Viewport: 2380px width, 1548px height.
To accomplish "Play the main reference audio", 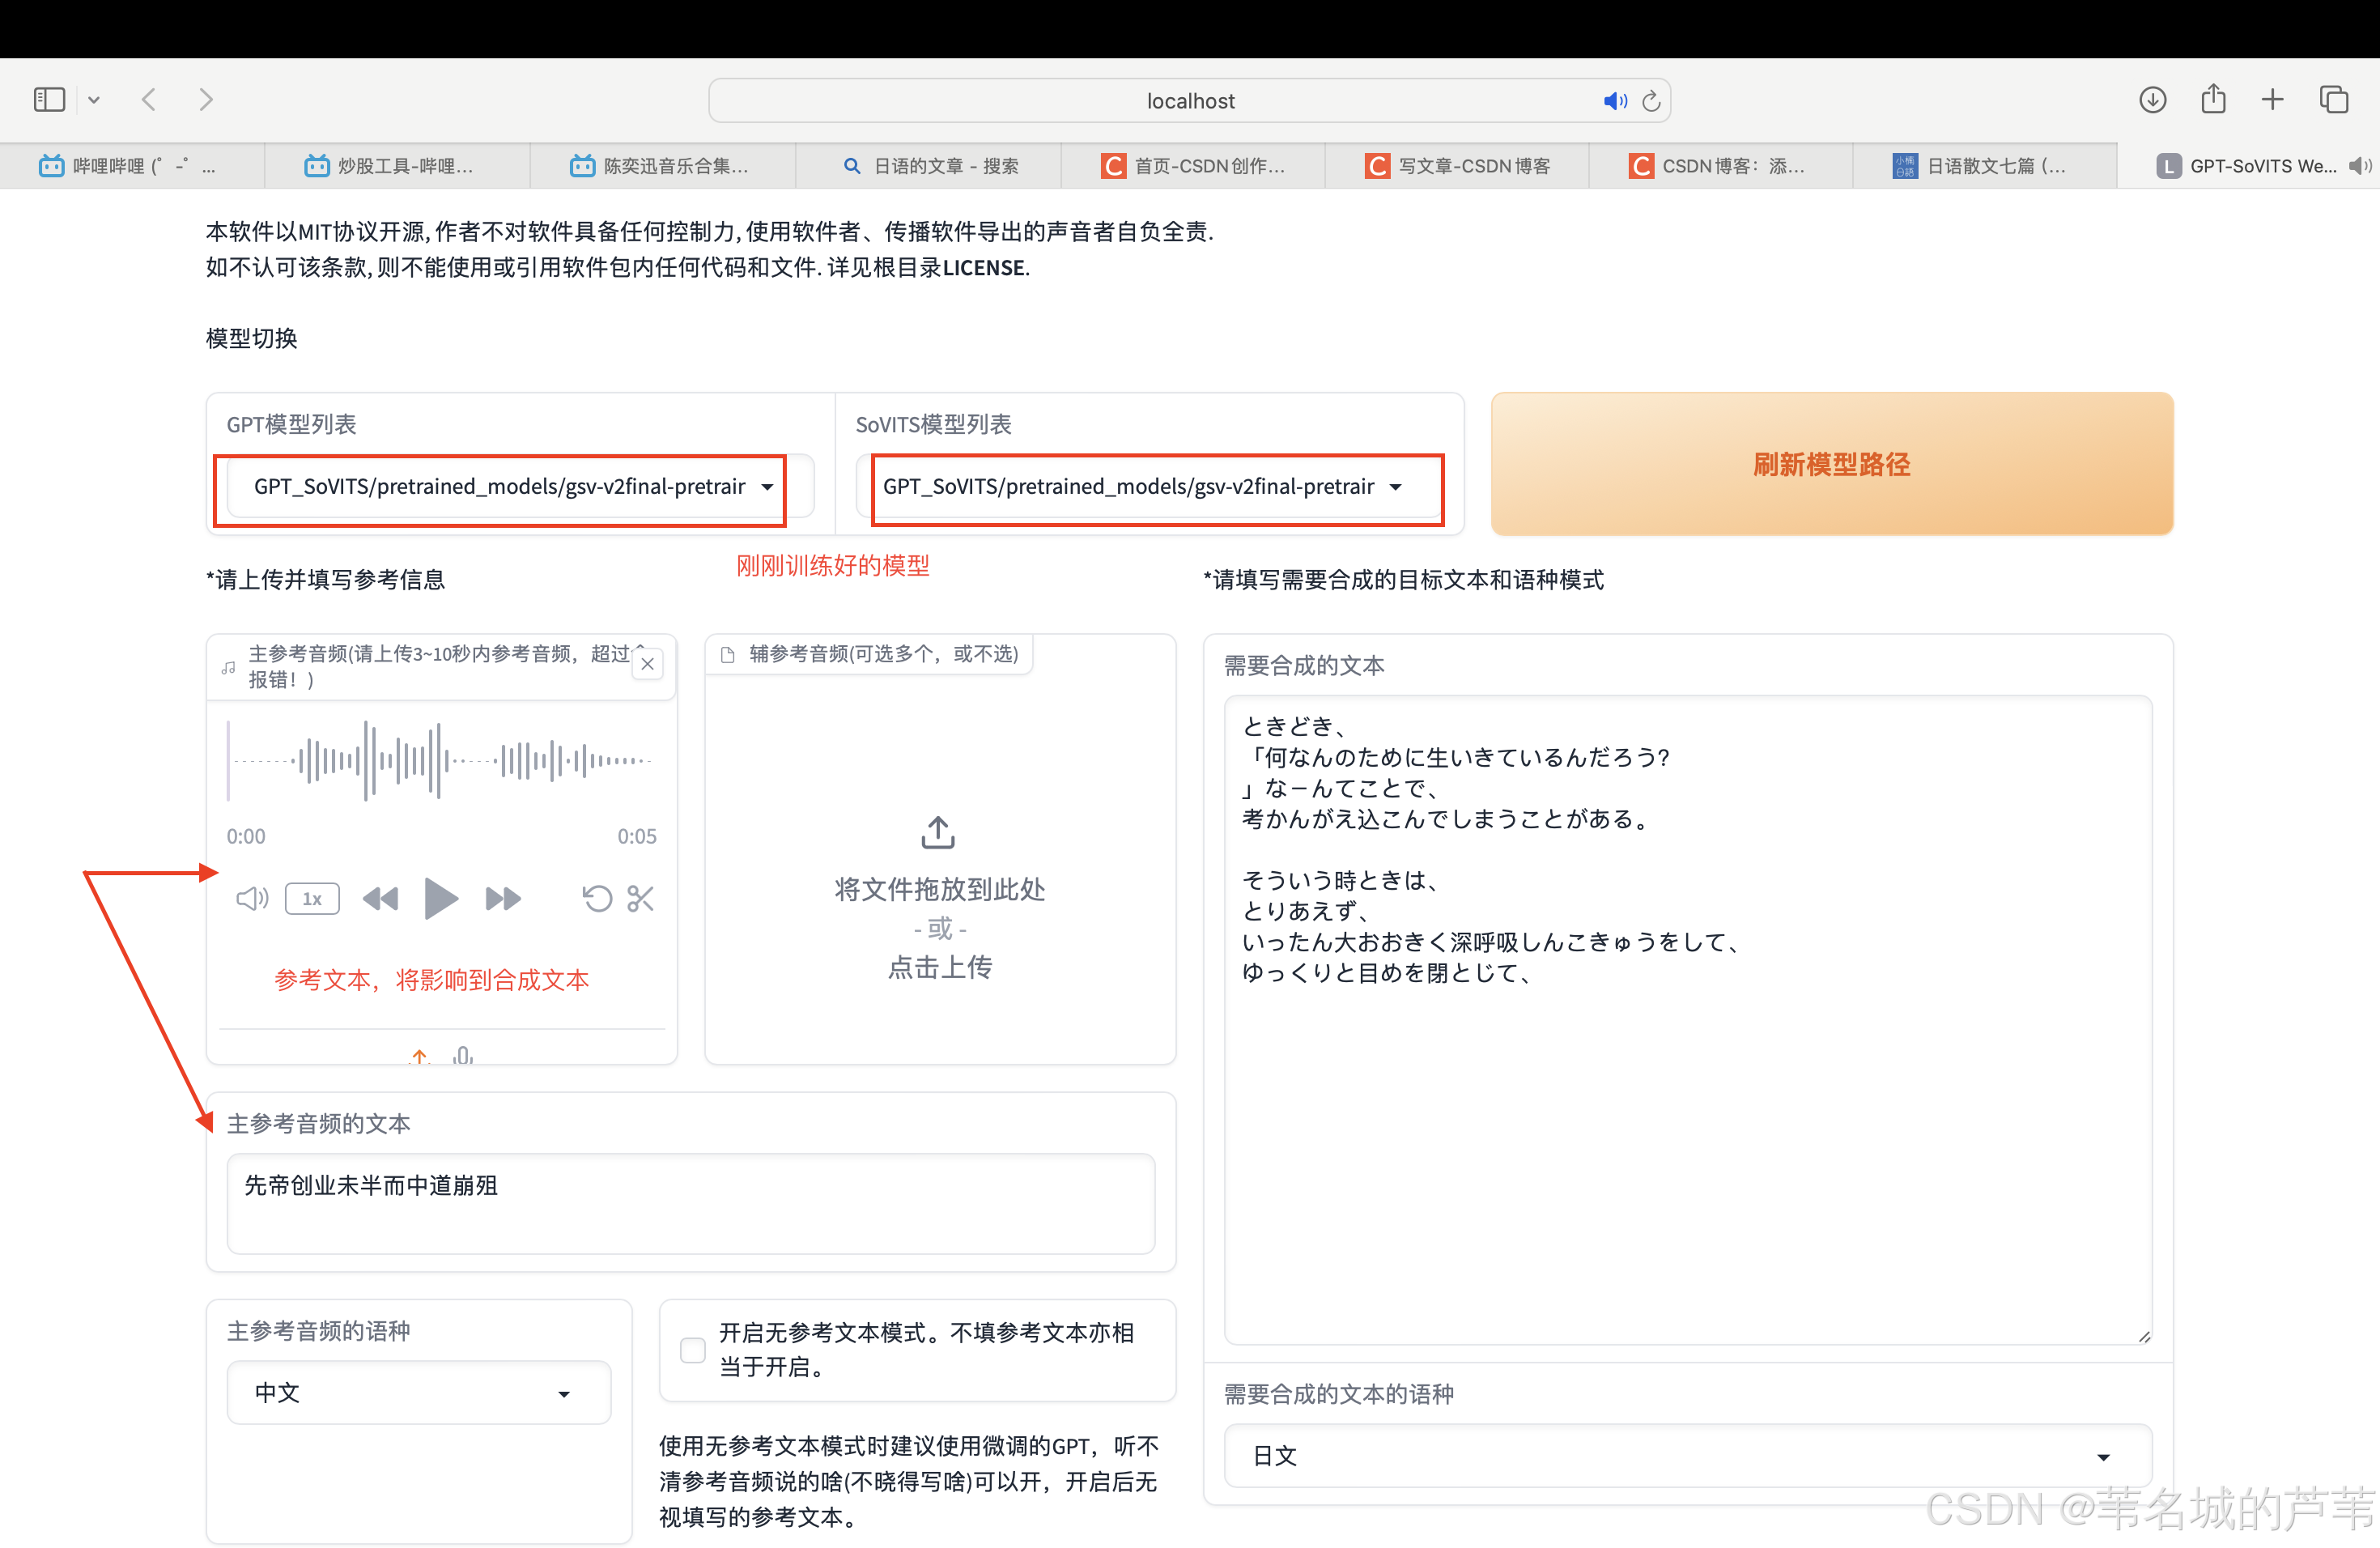I will tap(440, 898).
